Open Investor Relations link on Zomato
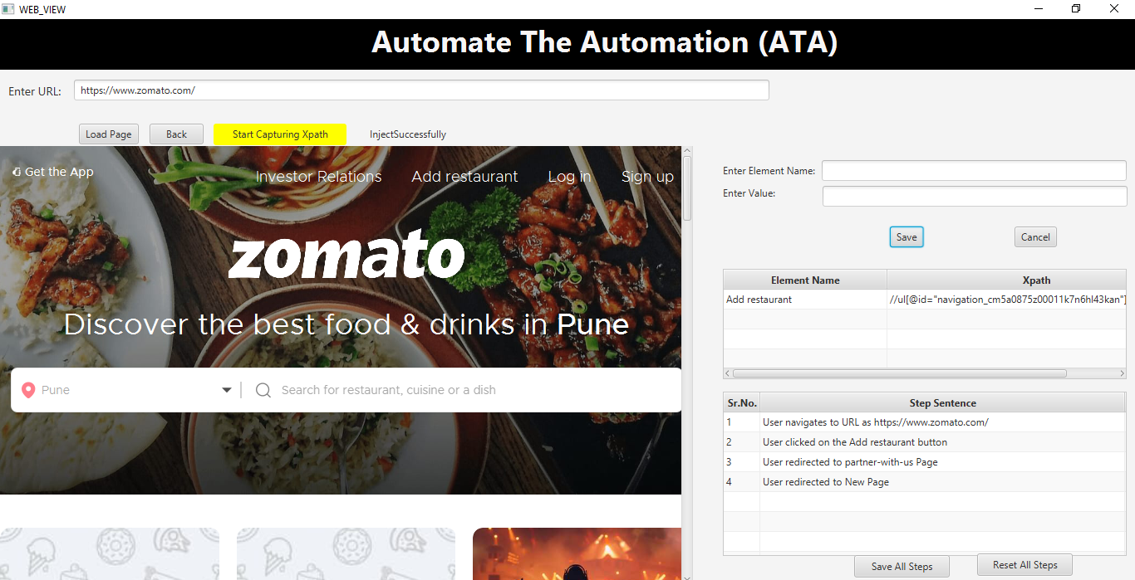 [319, 177]
